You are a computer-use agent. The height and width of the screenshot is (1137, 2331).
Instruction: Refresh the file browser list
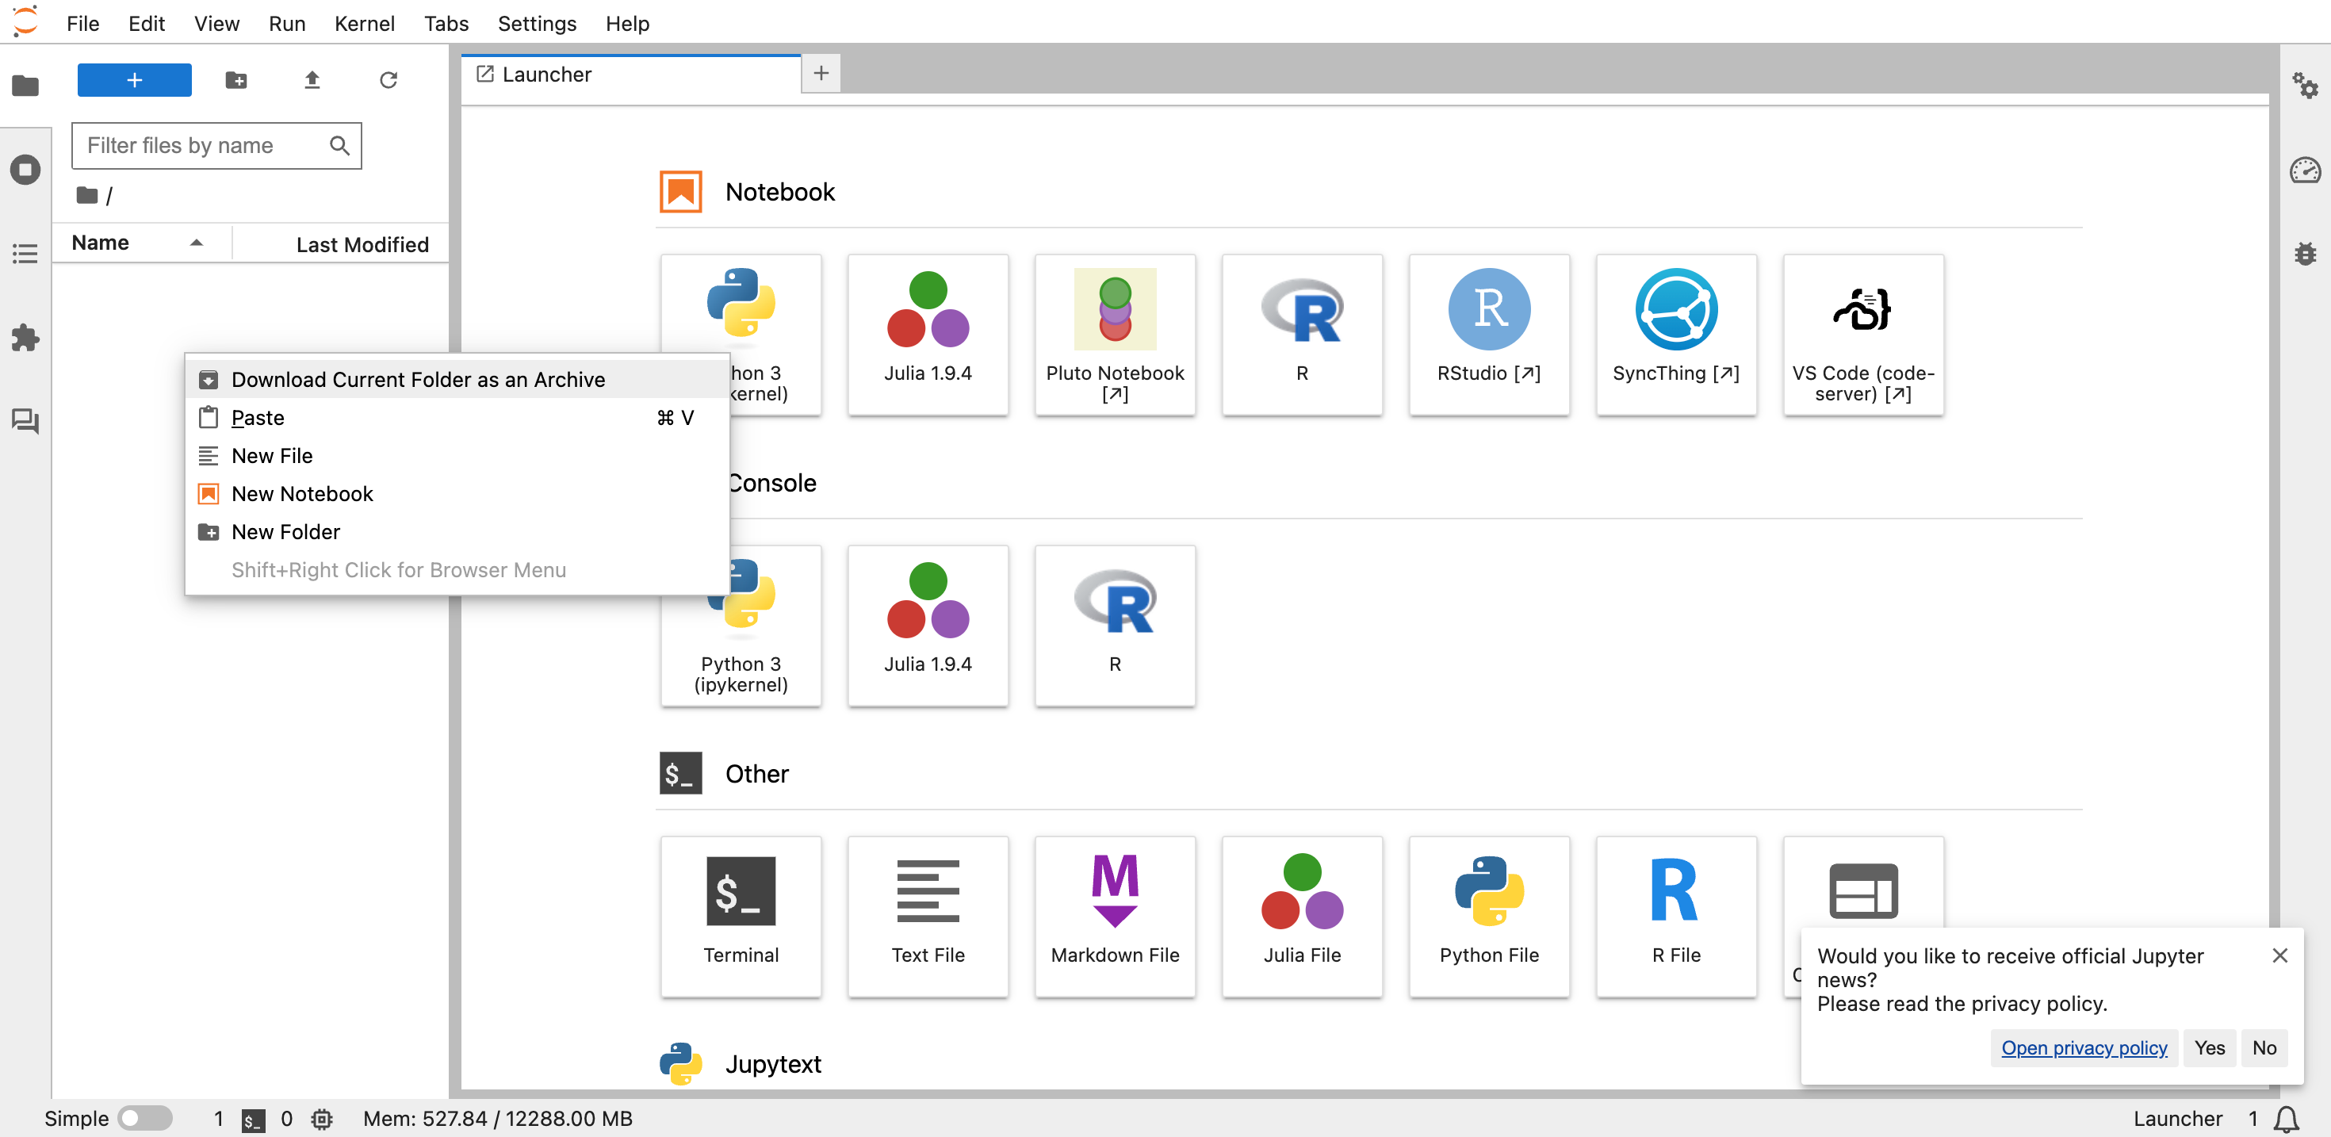pos(388,81)
